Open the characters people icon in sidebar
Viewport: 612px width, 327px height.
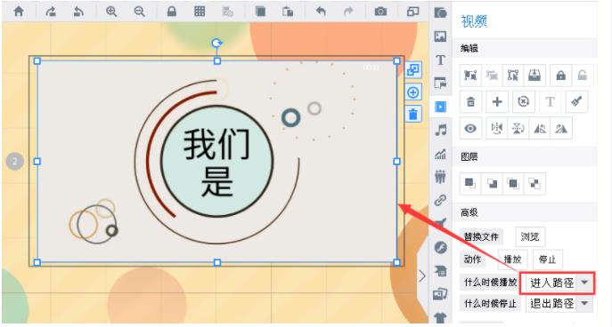pos(440,177)
